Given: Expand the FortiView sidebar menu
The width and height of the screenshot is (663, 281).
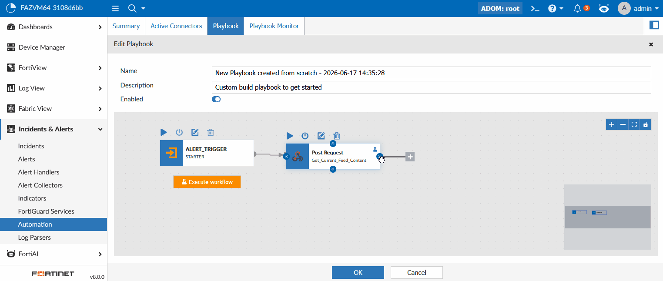Looking at the screenshot, I should pos(54,68).
